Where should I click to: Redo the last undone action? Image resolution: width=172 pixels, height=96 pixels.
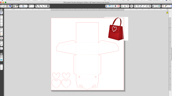point(33,6)
